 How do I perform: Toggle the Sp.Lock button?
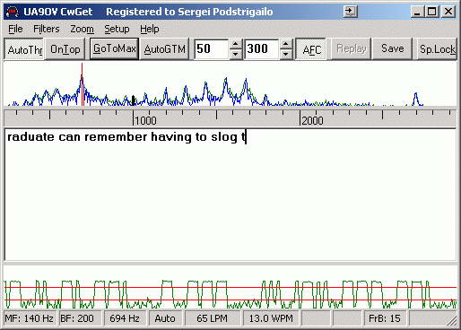point(437,48)
